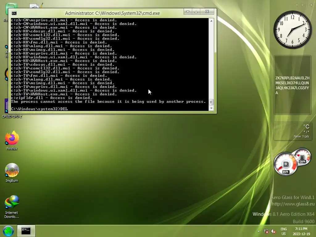The width and height of the screenshot is (316, 237).
Task: Click the sidebar previous arrow at top
Action: (297, 5)
